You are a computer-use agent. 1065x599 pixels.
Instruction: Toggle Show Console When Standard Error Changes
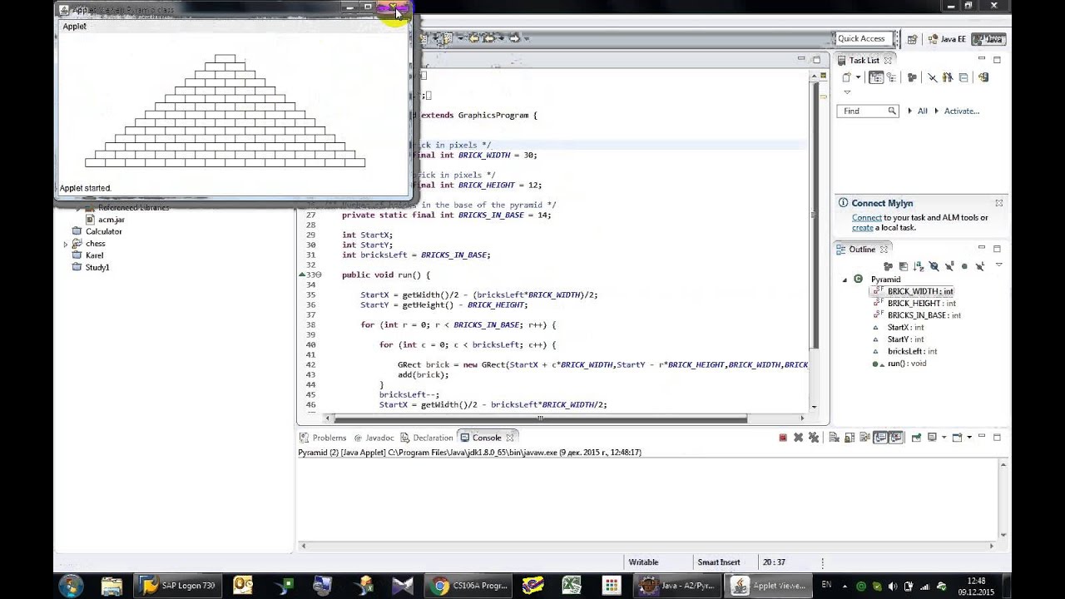coord(896,438)
